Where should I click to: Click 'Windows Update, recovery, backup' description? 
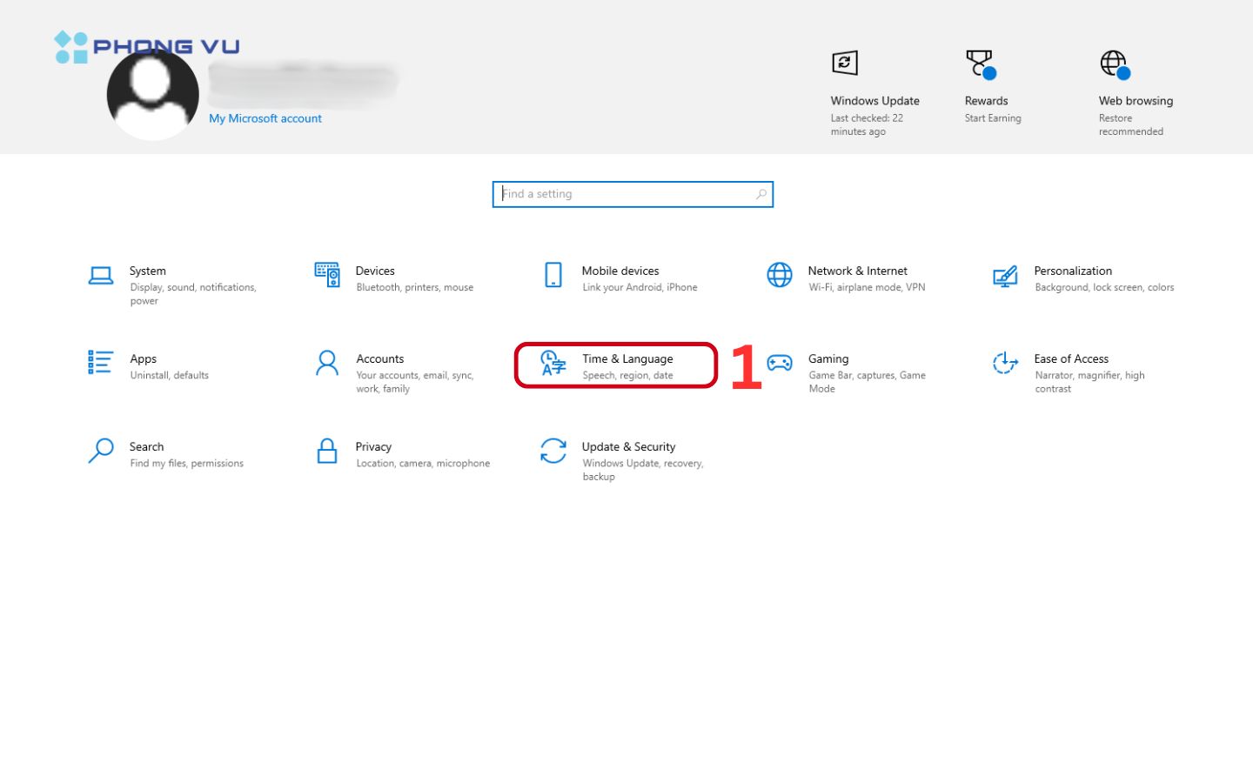[x=643, y=470]
